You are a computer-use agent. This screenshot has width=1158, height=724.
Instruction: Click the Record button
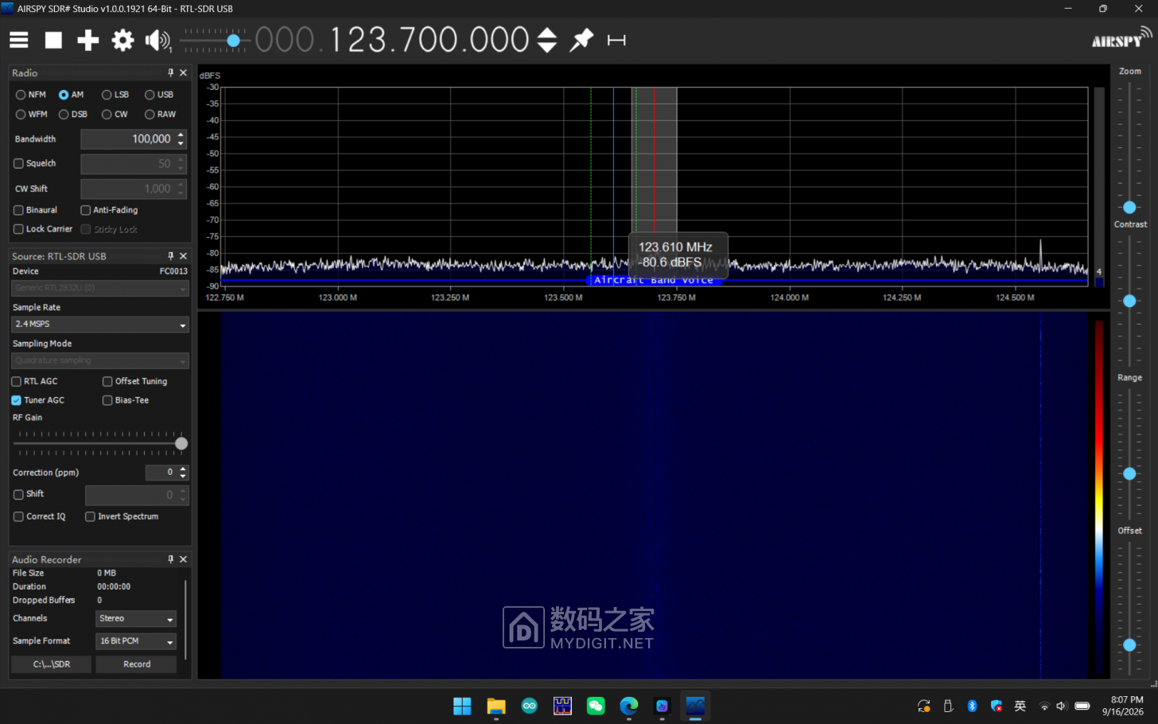[x=137, y=664]
